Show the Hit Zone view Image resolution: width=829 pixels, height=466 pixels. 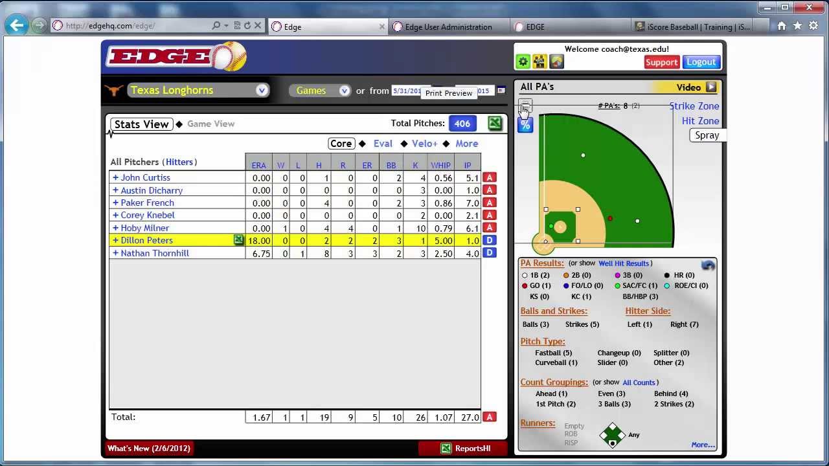pyautogui.click(x=700, y=121)
